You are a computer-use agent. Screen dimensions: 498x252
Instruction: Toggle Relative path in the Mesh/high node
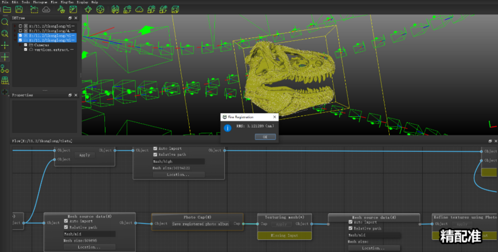pyautogui.click(x=155, y=154)
